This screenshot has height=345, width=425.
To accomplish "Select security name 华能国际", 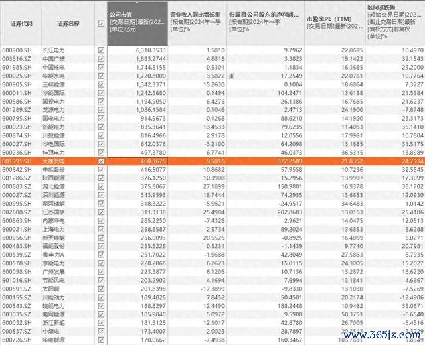I will (x=54, y=93).
